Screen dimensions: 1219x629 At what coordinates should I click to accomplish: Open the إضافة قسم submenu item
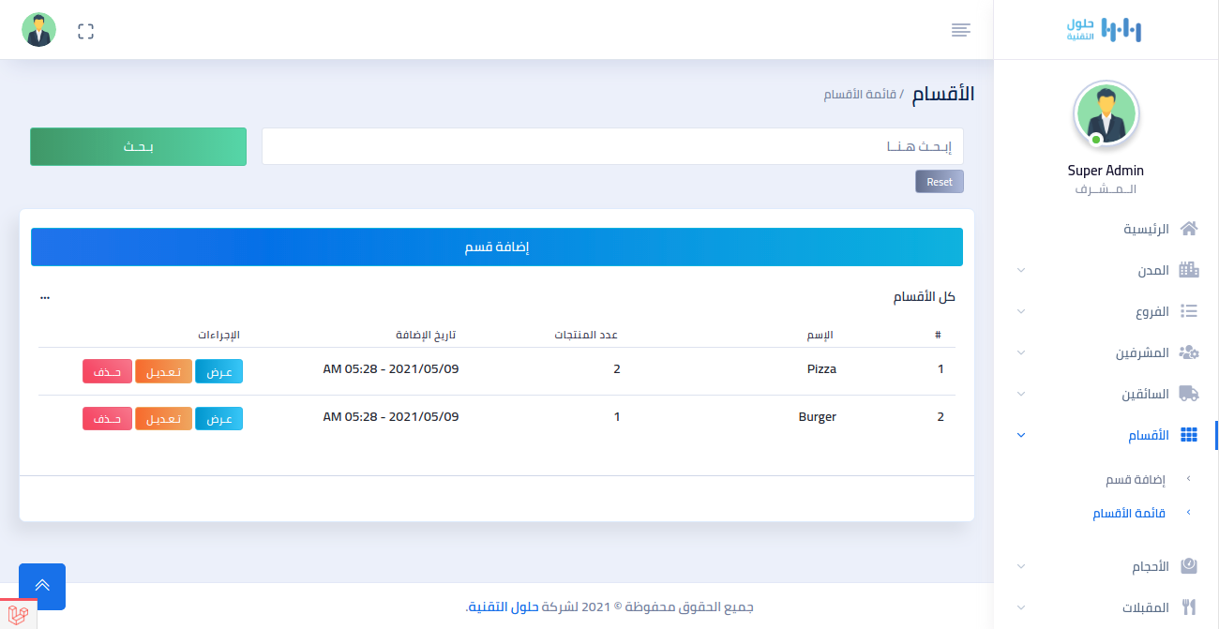1136,479
